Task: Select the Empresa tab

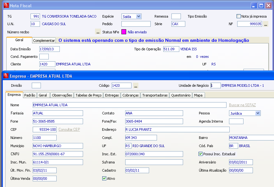Action: 14,95
